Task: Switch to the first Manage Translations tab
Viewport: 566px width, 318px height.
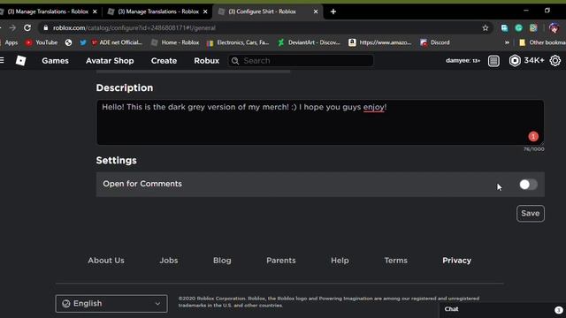Action: pos(48,11)
